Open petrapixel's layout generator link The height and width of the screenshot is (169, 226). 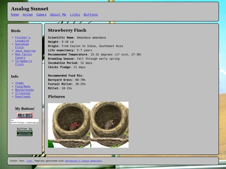coord(83,161)
